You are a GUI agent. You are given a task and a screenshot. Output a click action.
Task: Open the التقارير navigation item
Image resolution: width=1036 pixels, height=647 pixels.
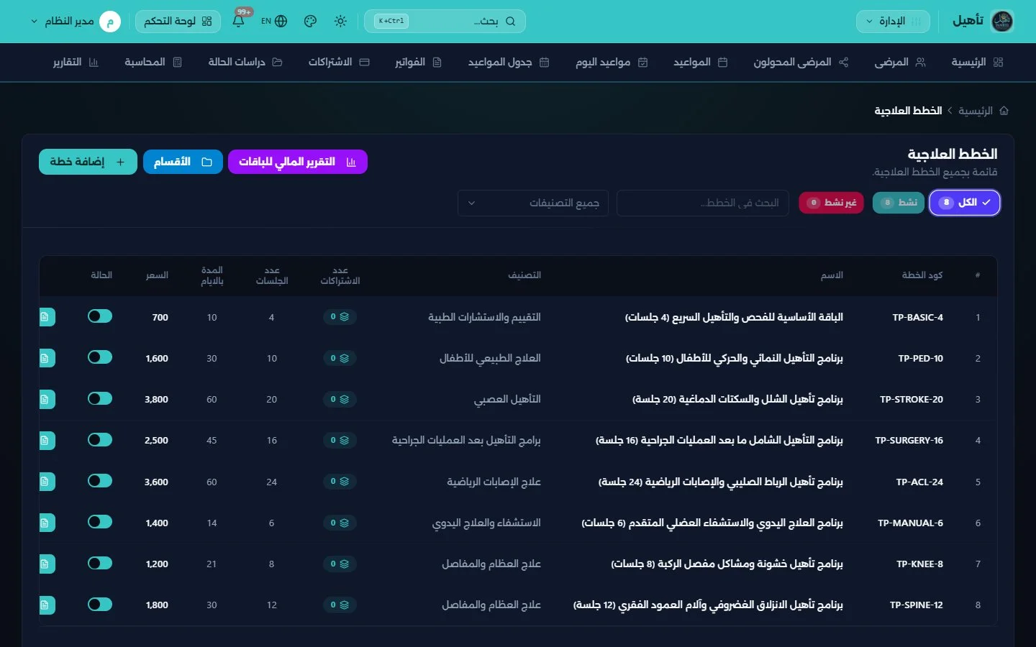(76, 63)
